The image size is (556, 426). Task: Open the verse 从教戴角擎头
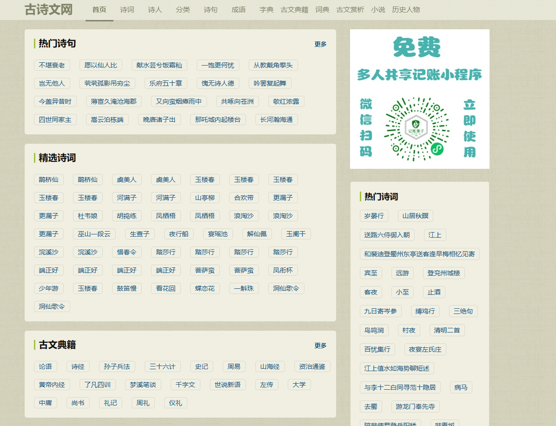coord(273,65)
